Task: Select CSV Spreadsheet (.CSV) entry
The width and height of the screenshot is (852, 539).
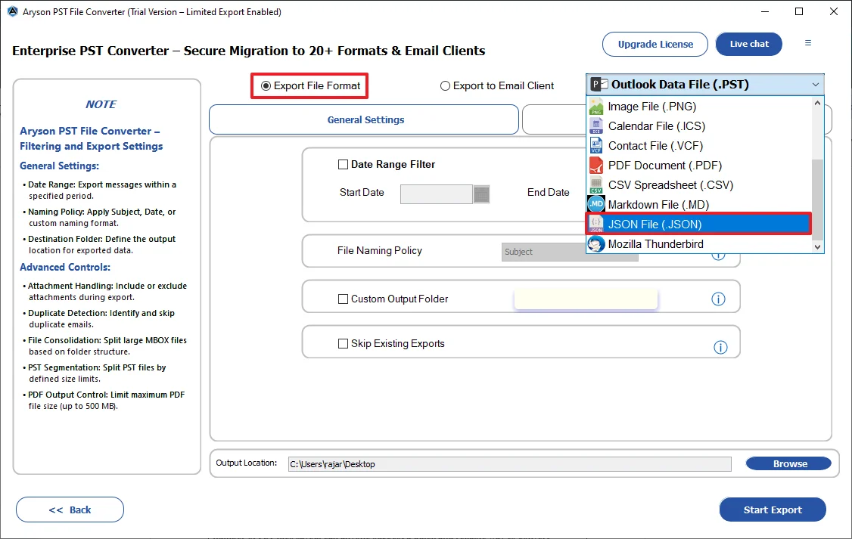Action: tap(698, 185)
